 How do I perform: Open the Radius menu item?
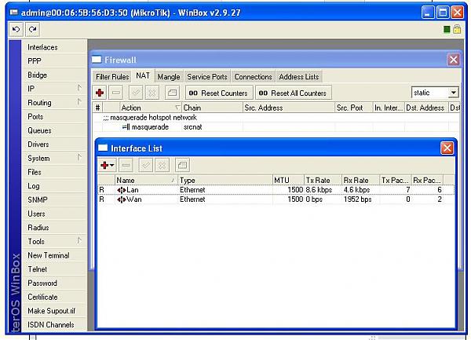(54, 228)
